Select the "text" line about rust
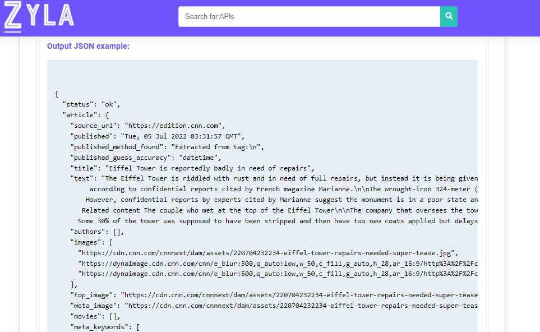Screen dimensions: 540x332 pos(274,178)
